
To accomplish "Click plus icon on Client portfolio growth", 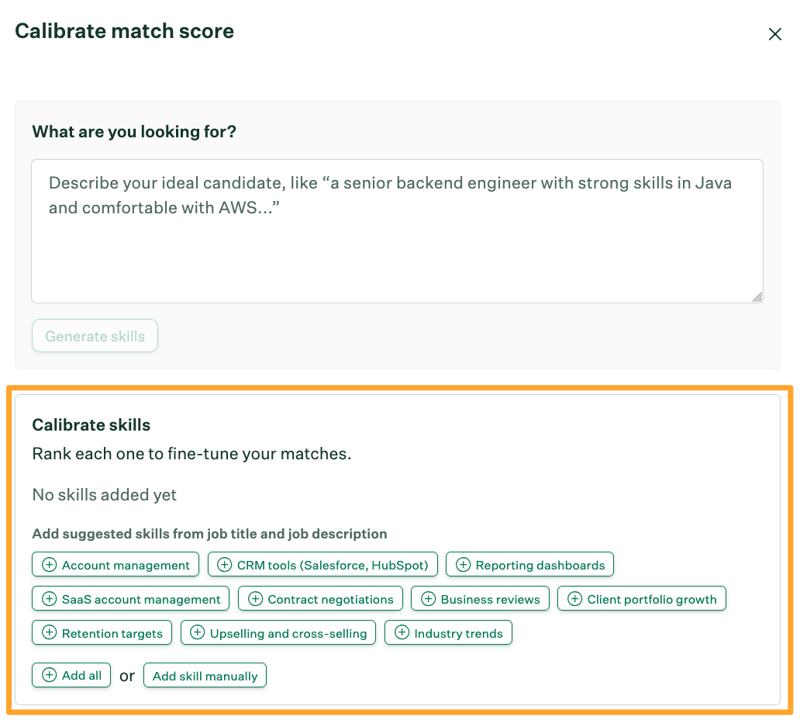I will [x=574, y=599].
